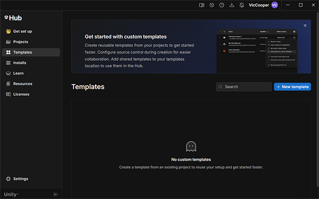Viewport: 319px width, 199px height.
Task: Open the VC account avatar menu
Action: pyautogui.click(x=275, y=5)
